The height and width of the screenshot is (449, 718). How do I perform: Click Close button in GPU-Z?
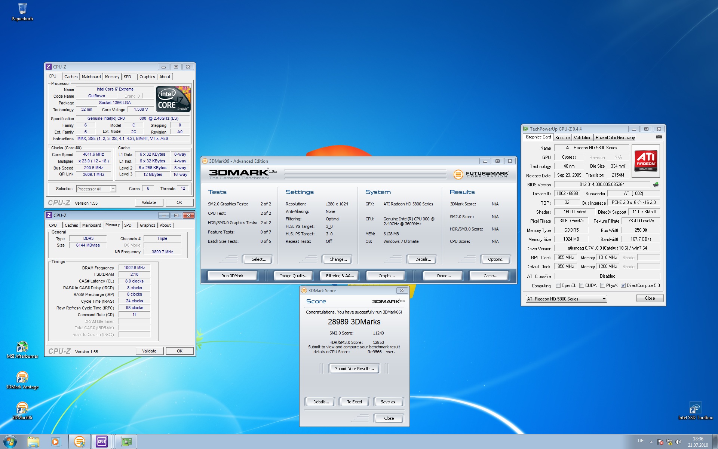(650, 298)
